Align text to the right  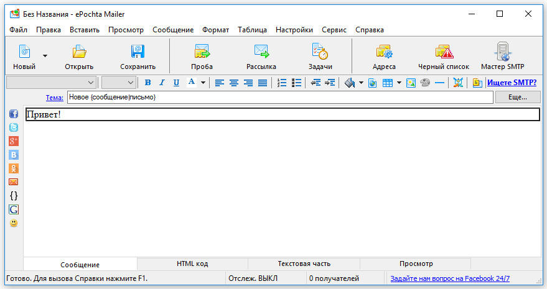[248, 83]
